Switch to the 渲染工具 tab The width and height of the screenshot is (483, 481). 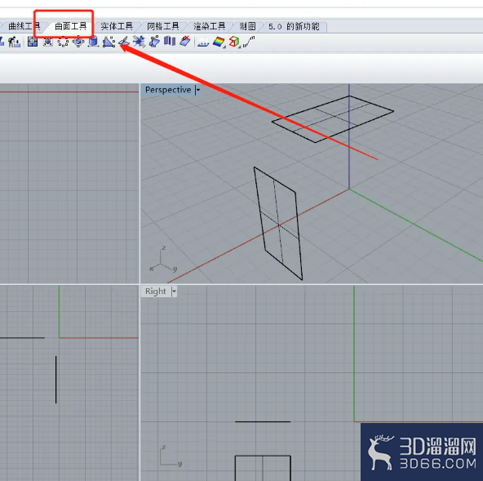(x=209, y=26)
